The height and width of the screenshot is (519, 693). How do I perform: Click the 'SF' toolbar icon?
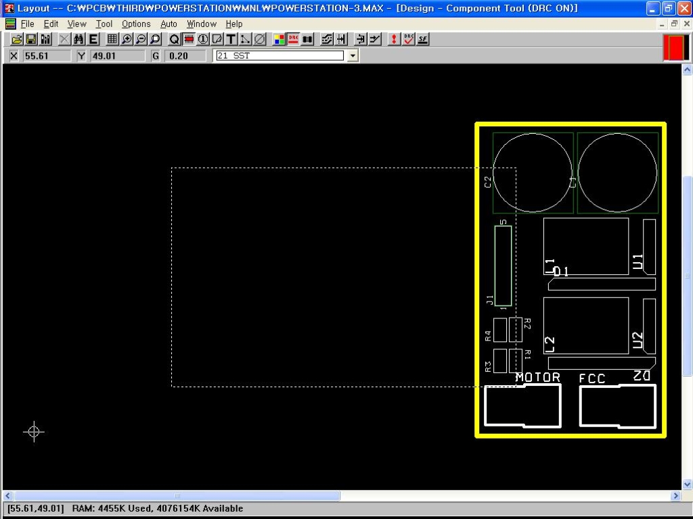click(423, 39)
